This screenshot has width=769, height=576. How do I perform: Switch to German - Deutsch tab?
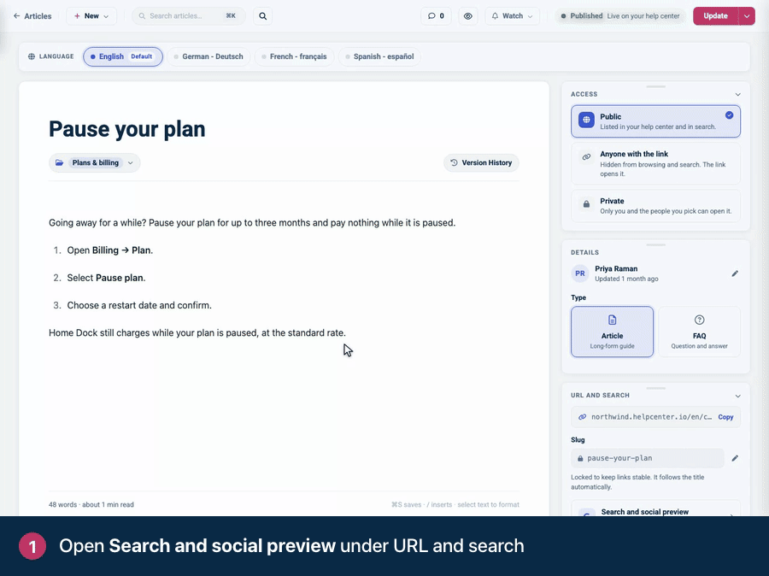tap(208, 56)
